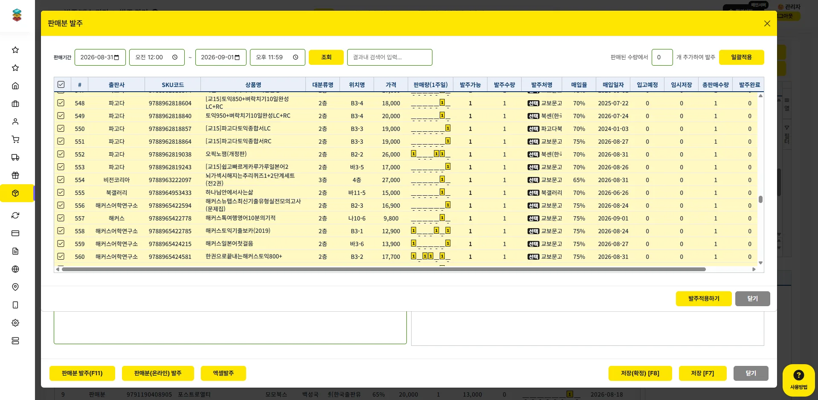Uncheck the checkbox for row 560
The height and width of the screenshot is (400, 818).
pos(61,256)
